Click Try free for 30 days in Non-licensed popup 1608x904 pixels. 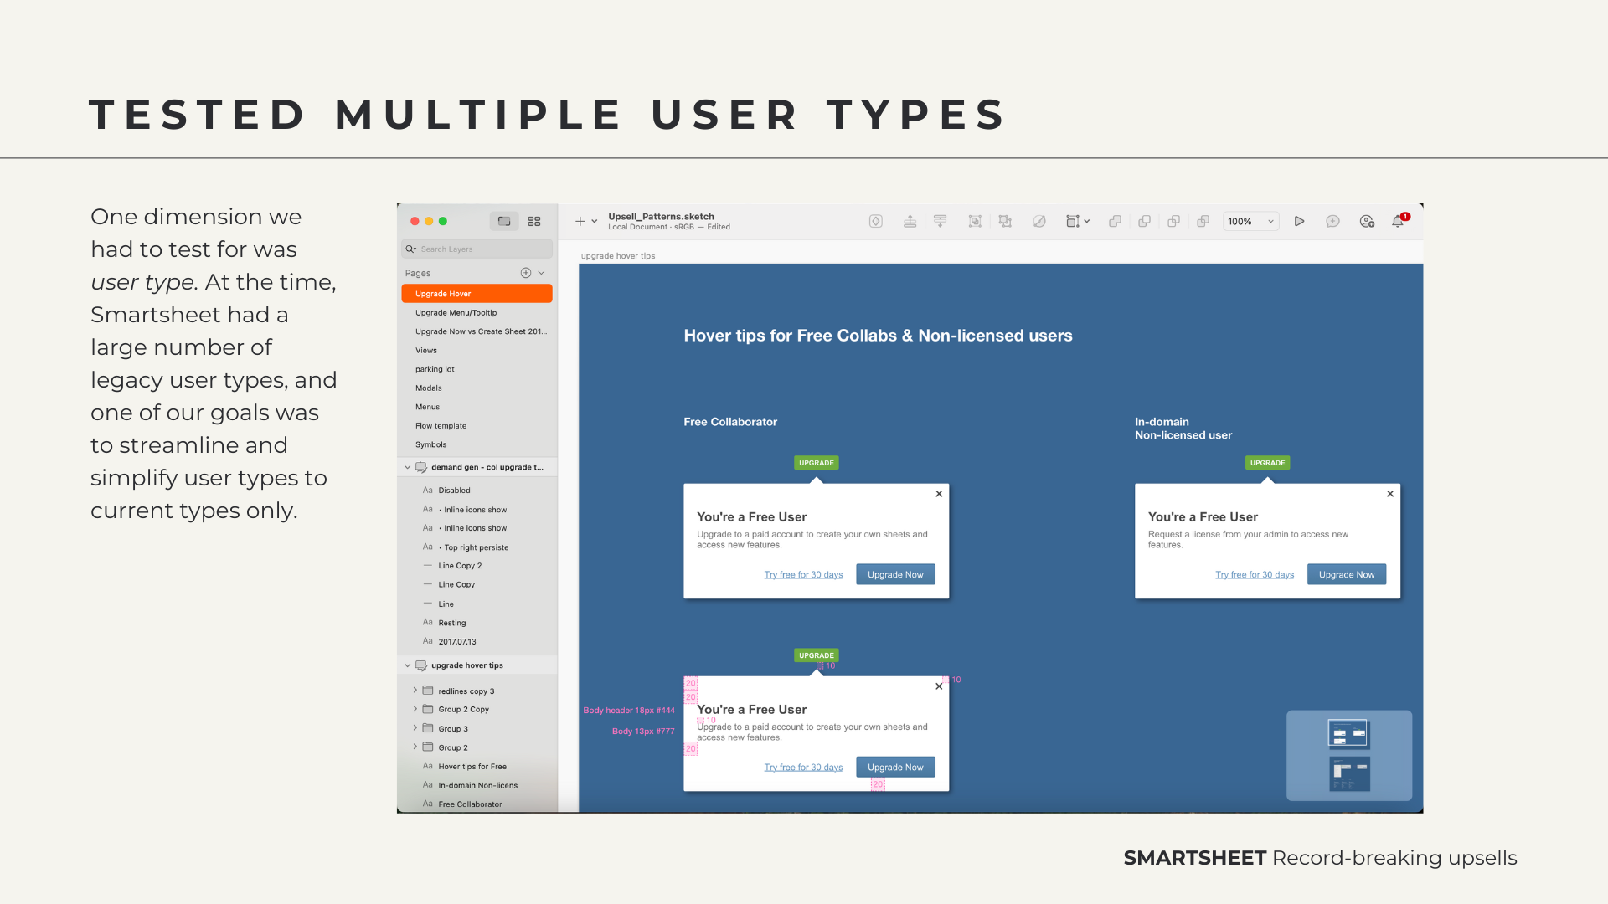1254,574
